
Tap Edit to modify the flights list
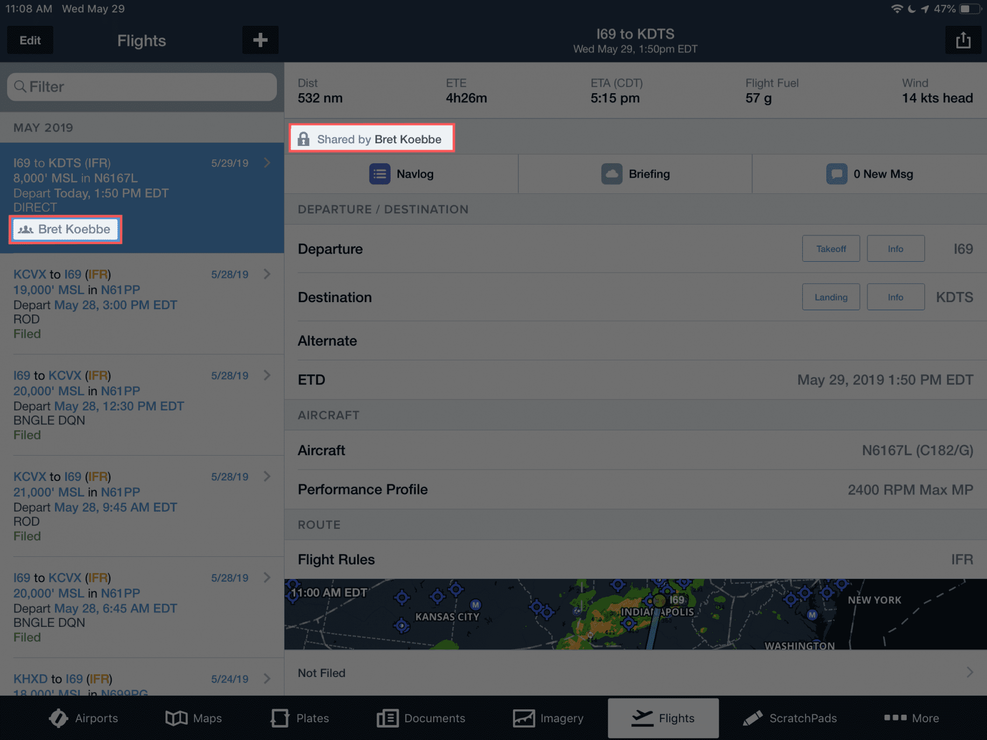coord(30,40)
